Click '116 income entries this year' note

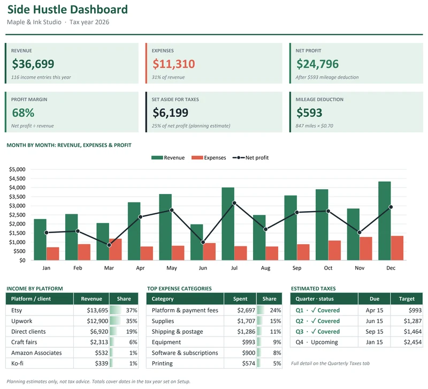pos(41,77)
